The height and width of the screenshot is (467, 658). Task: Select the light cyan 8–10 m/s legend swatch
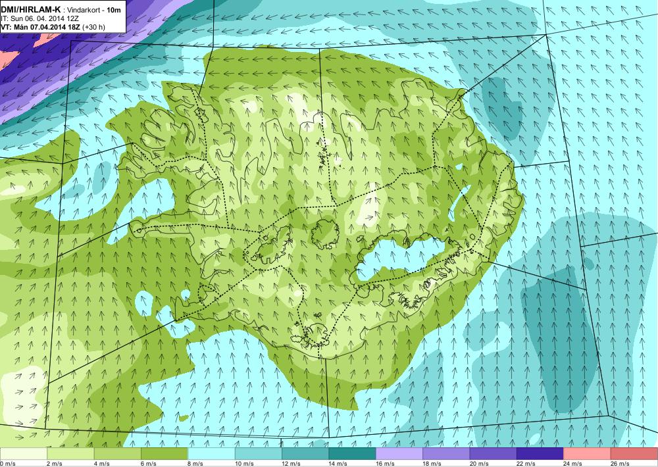point(211,454)
